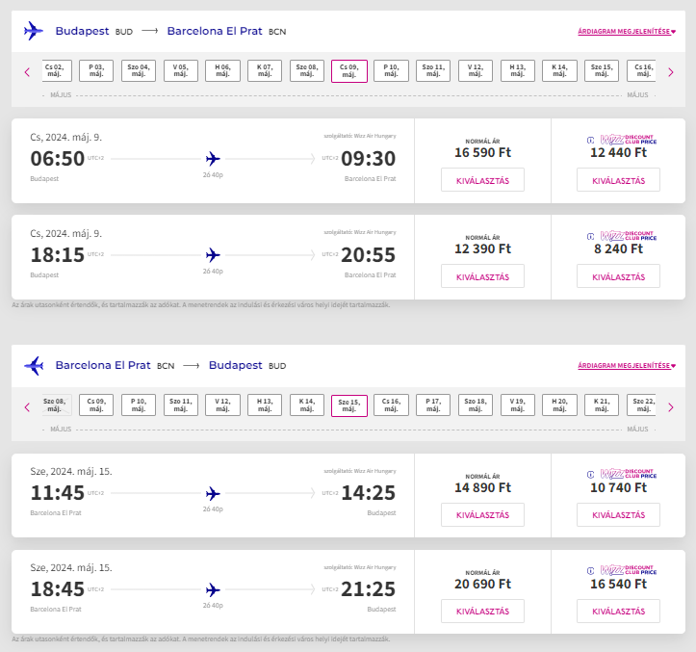Expand the outbound price chart (Árdiagram megjelenítése)
This screenshot has height=652, width=696.
[x=627, y=32]
